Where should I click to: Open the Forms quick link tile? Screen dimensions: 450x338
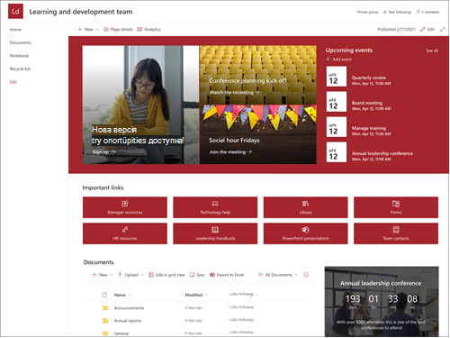point(396,207)
